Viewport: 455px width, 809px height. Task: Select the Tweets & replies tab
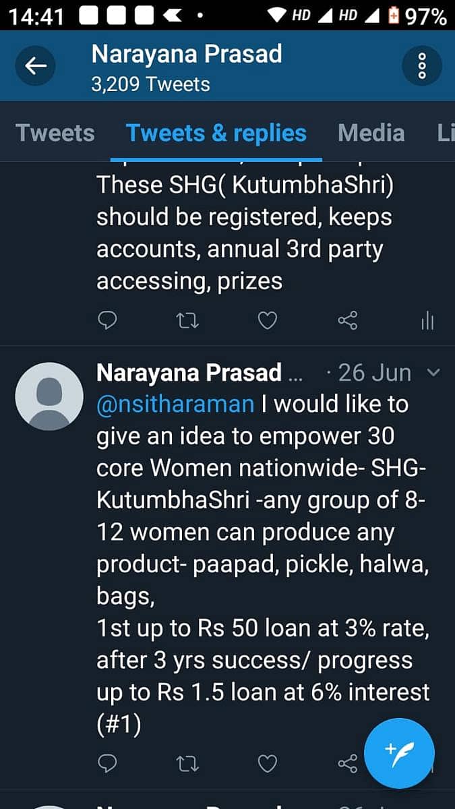(x=216, y=133)
